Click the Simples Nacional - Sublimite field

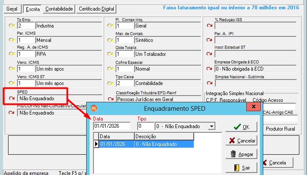click(256, 83)
